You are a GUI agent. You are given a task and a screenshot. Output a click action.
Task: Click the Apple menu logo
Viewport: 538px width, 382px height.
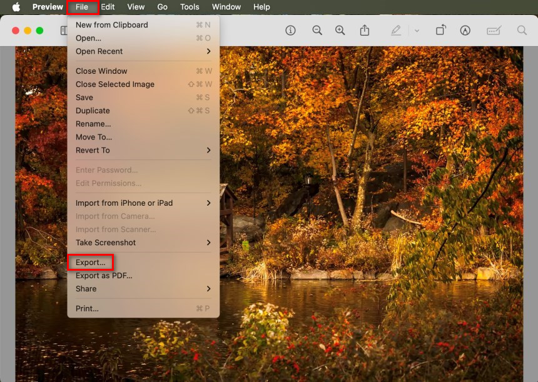coord(16,7)
